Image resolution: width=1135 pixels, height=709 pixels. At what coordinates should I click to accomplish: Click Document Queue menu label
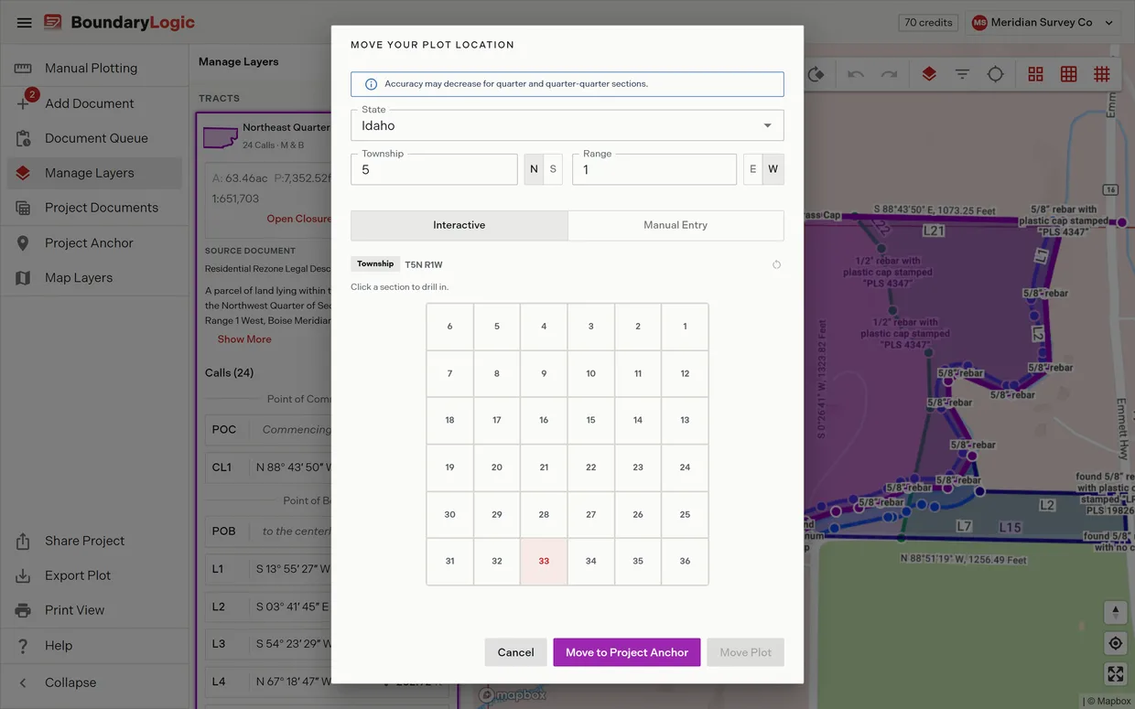tap(96, 138)
